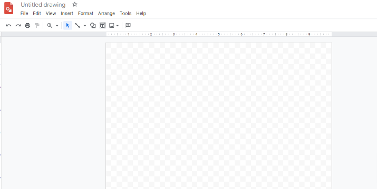Open the View menu
377x189 pixels.
(x=51, y=14)
